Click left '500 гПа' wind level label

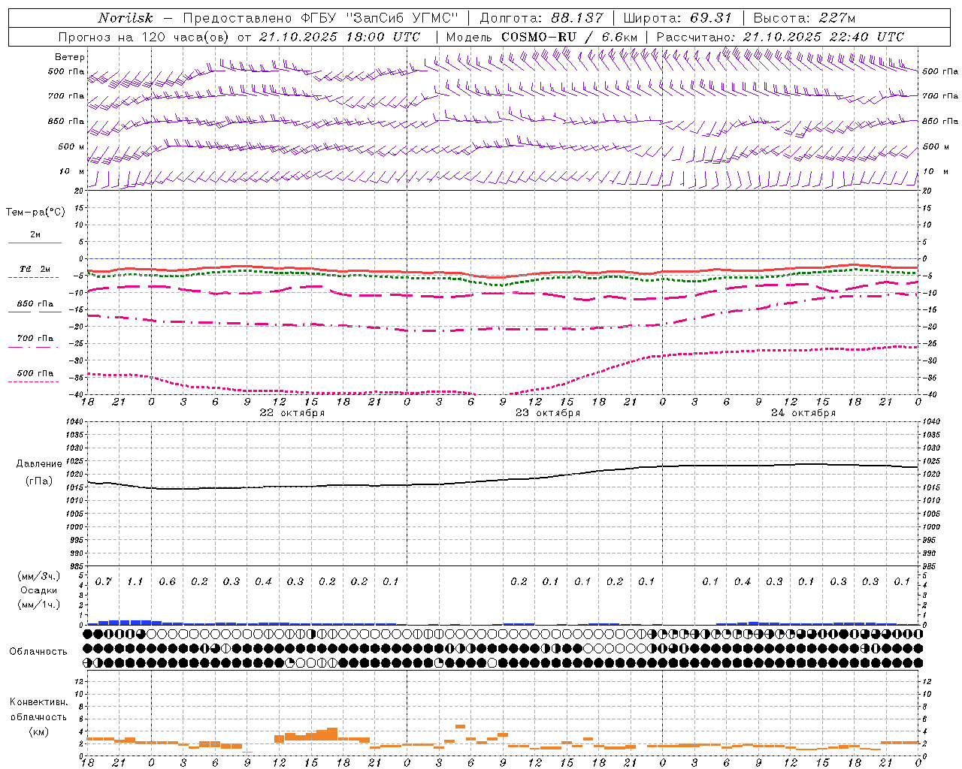pos(66,71)
